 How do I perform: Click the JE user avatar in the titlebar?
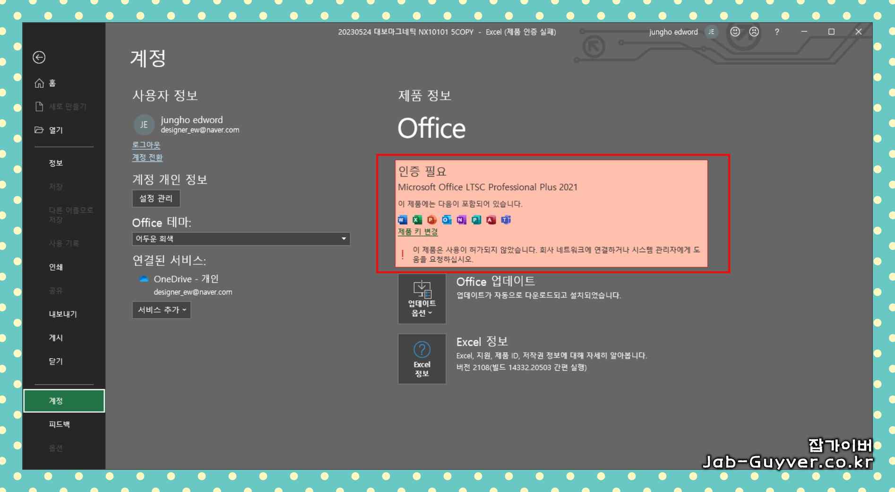pyautogui.click(x=711, y=32)
